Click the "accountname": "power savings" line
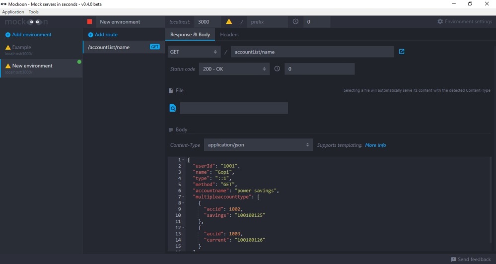Viewport: 496px width, 264px height. click(x=236, y=191)
